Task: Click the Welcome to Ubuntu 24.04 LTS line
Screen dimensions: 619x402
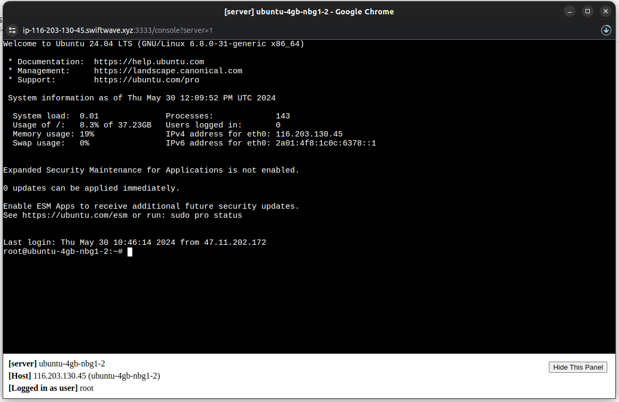Action: click(154, 44)
